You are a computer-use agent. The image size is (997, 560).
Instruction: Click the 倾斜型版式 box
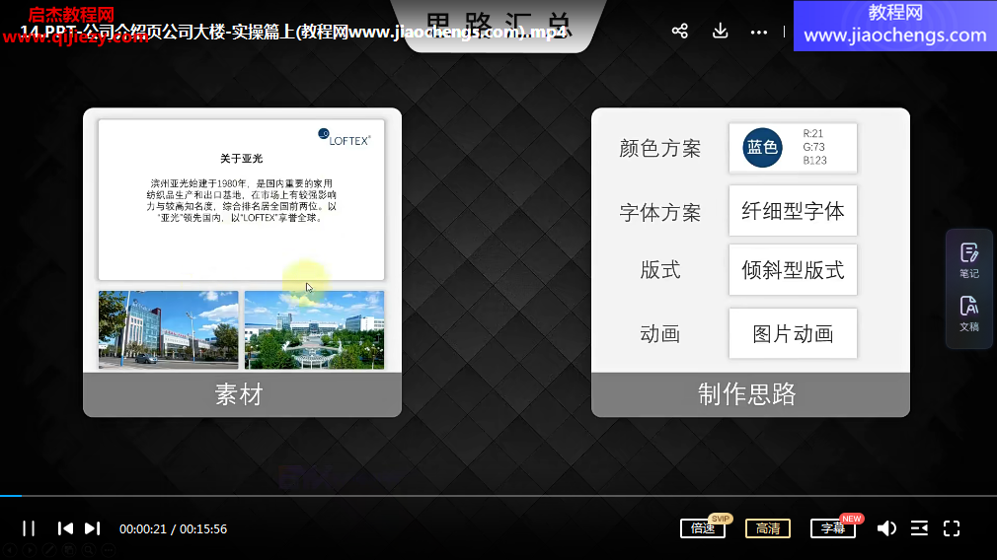pyautogui.click(x=793, y=270)
